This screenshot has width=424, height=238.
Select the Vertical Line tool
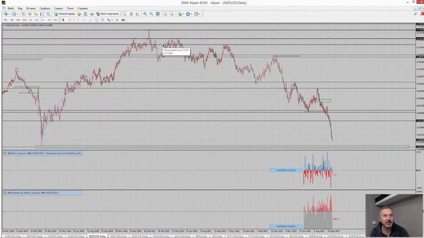(x=78, y=20)
